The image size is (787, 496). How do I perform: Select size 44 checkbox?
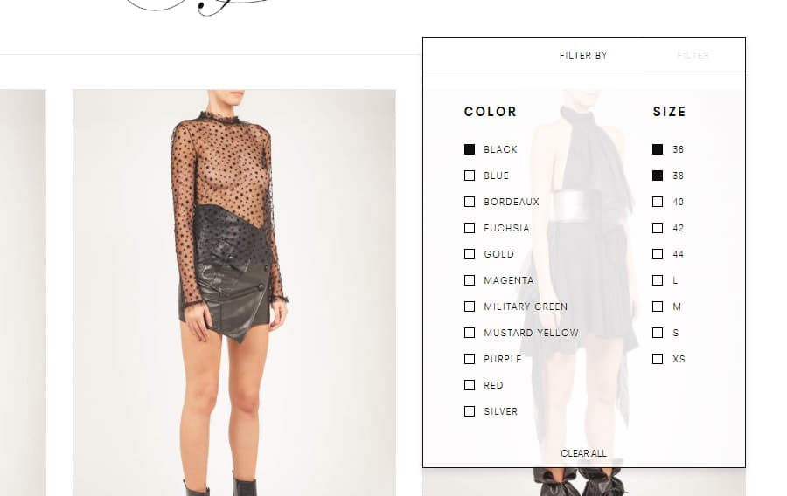point(658,254)
